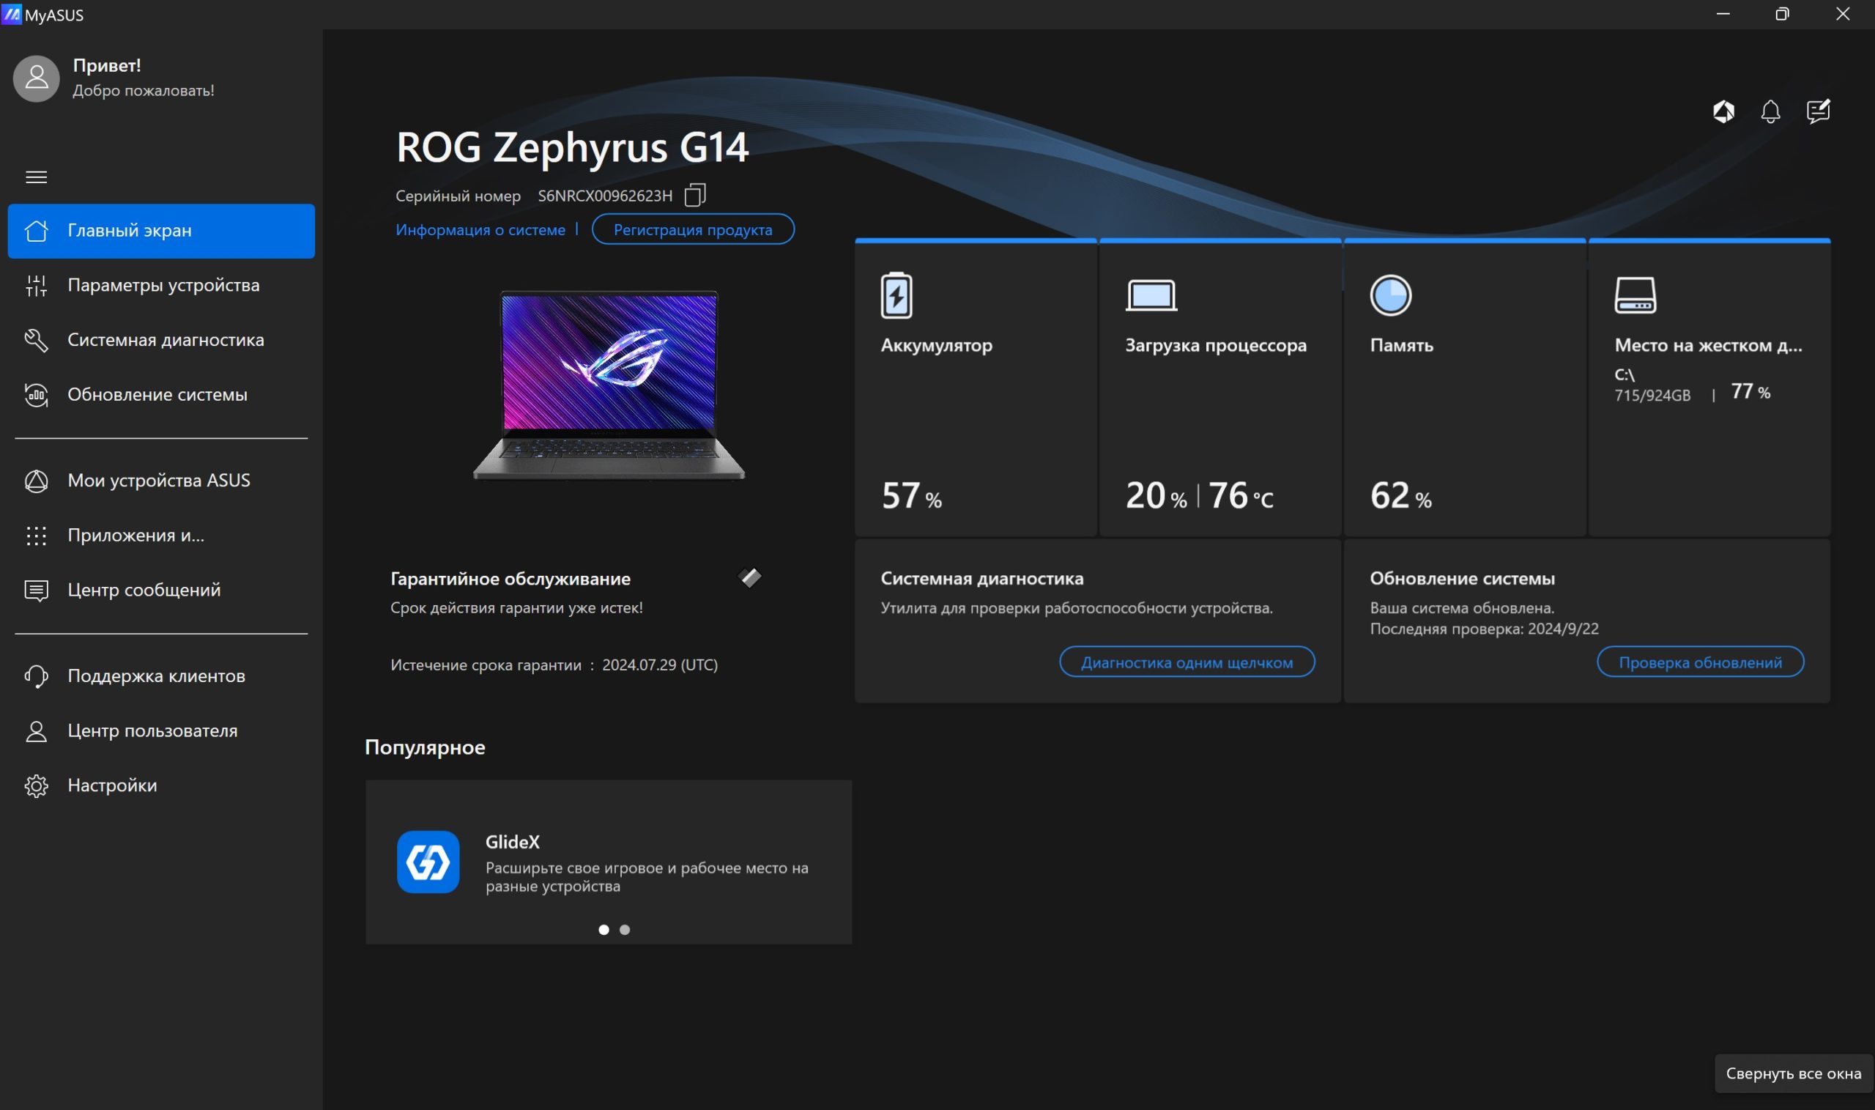Click CPU temperature value 76 °C

pos(1240,495)
